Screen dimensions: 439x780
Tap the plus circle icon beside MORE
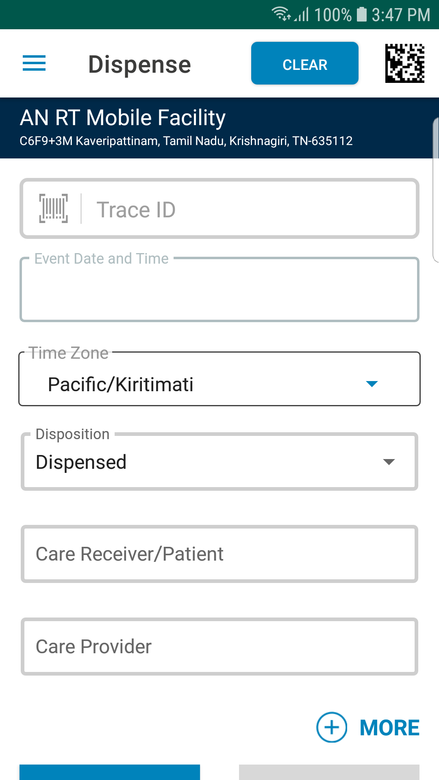click(x=332, y=727)
